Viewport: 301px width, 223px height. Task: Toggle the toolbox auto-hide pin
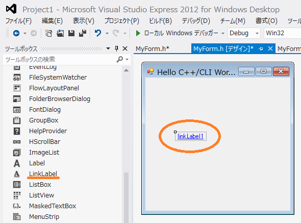[x=116, y=48]
